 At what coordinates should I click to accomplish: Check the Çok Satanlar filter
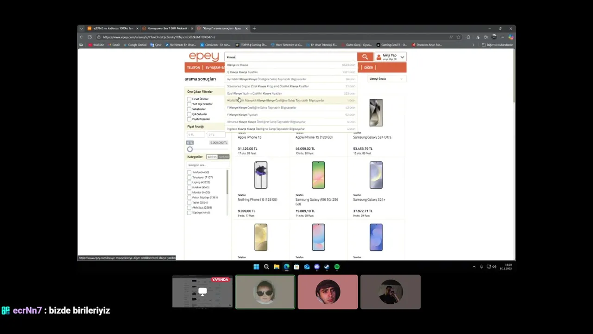[189, 114]
